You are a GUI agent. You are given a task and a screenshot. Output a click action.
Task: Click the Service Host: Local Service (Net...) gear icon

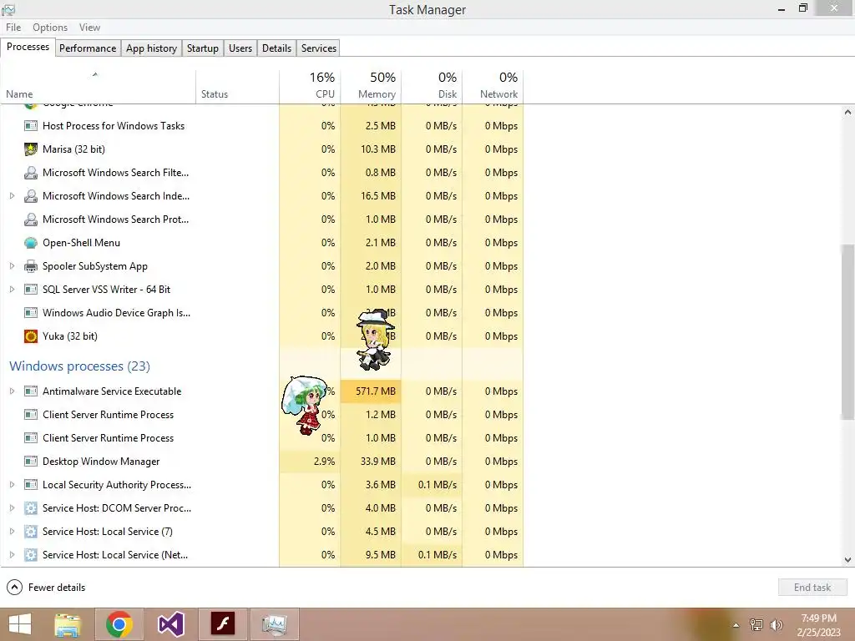(x=31, y=555)
